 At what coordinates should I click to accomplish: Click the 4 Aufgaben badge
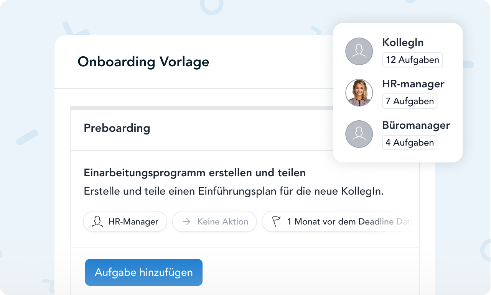pos(410,143)
